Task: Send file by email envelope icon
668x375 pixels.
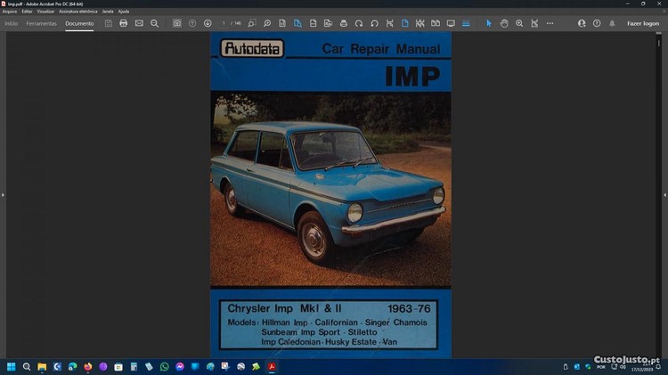Action: tap(139, 23)
